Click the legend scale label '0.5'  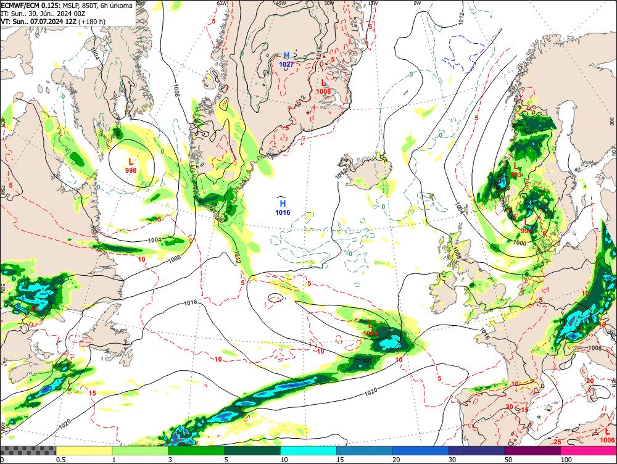(x=60, y=460)
